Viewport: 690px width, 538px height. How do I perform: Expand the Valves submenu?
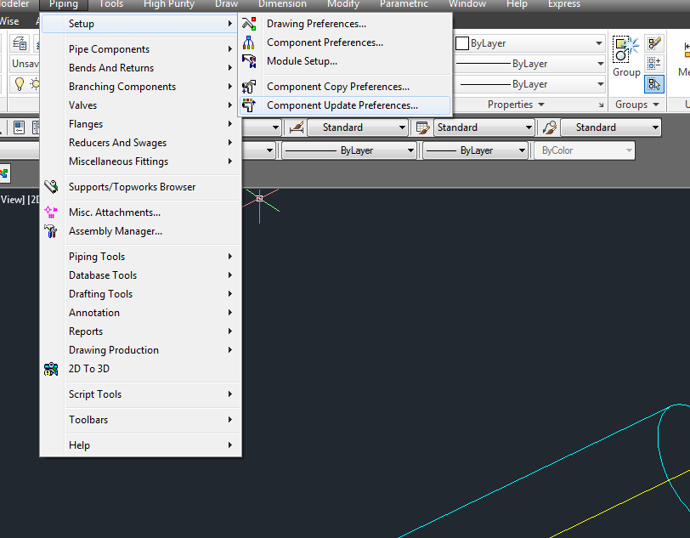pyautogui.click(x=82, y=105)
